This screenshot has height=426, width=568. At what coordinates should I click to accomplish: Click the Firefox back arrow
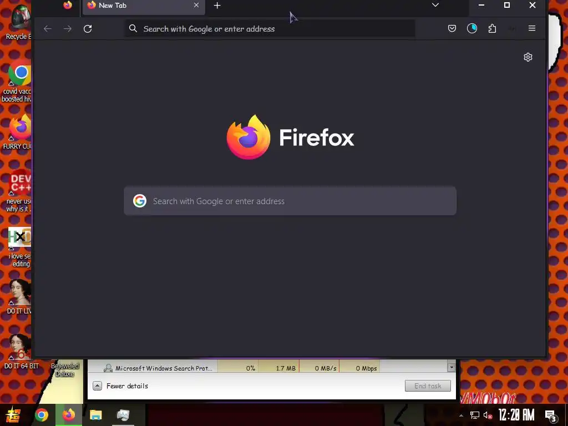48,29
